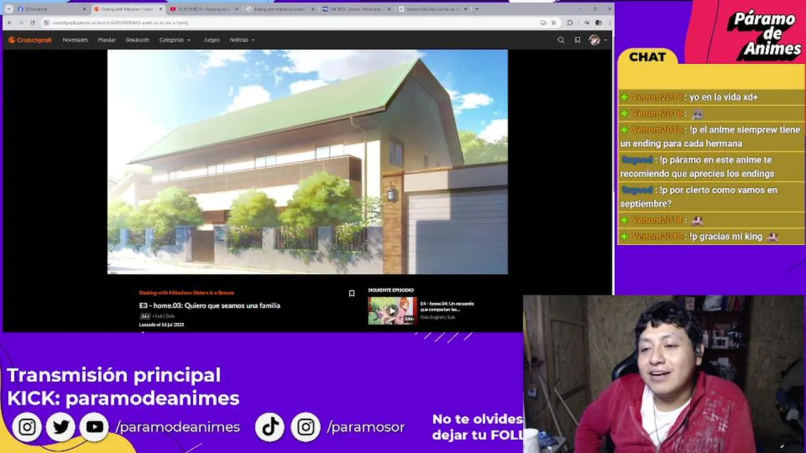
Task: Close the active Crunchyroll tab
Action: (x=161, y=9)
